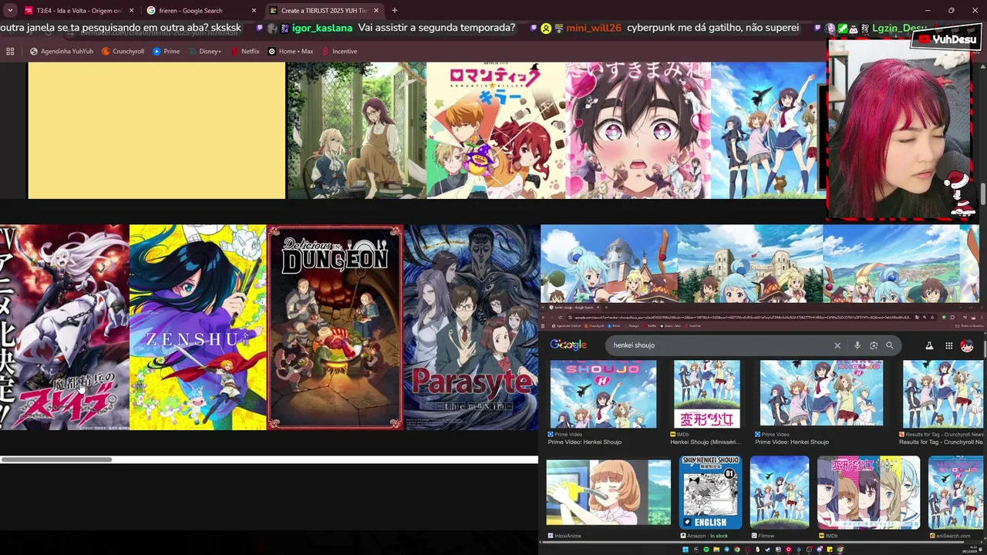Open Telegram from the taskbar
987x555 pixels.
coord(726,550)
